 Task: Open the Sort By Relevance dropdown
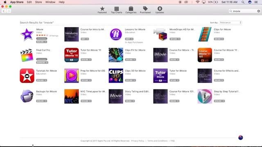(230, 22)
